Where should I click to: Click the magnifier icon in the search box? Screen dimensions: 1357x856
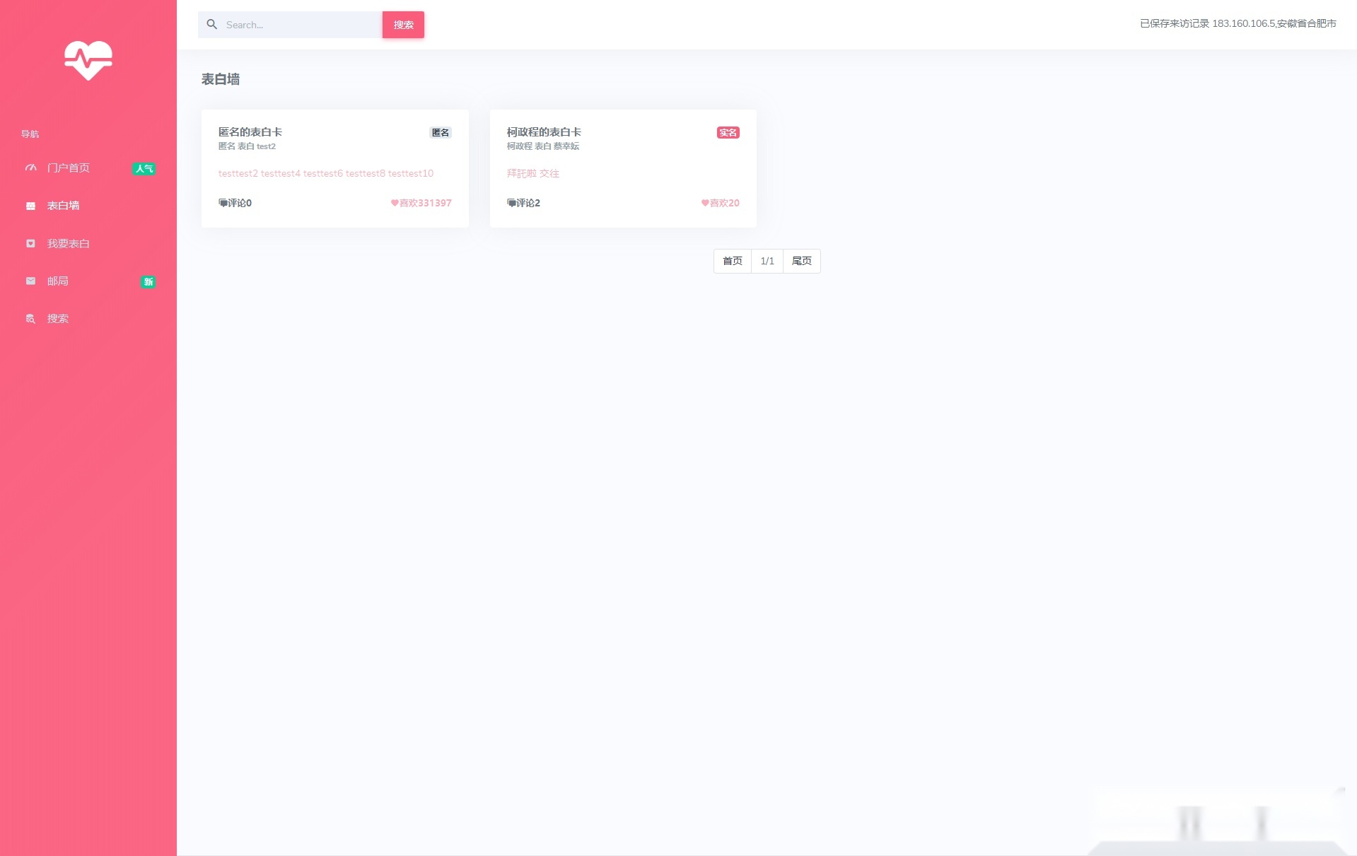tap(211, 25)
